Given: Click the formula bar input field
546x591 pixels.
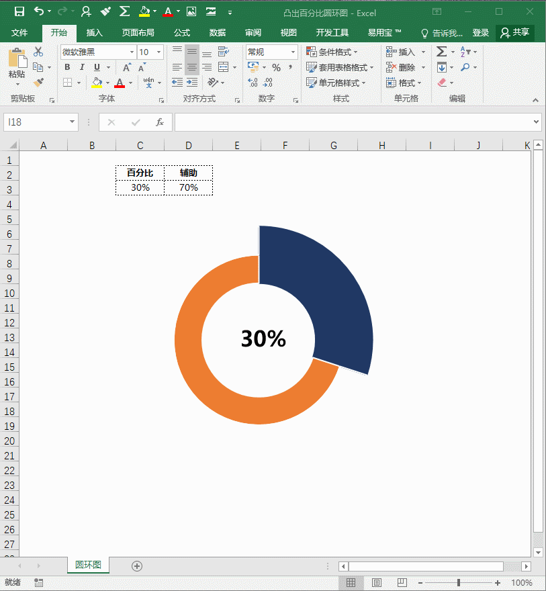Looking at the screenshot, I should click(353, 122).
